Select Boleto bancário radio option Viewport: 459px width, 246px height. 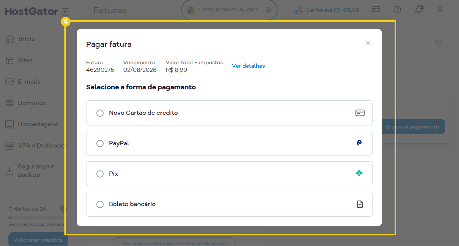tap(100, 204)
